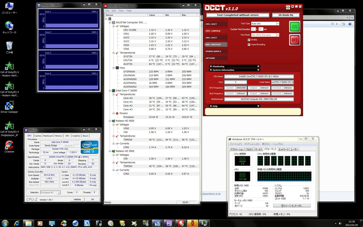
Task: Collapse the Voltages node under ASUSTeK in HWMonitor
Action: [113, 26]
